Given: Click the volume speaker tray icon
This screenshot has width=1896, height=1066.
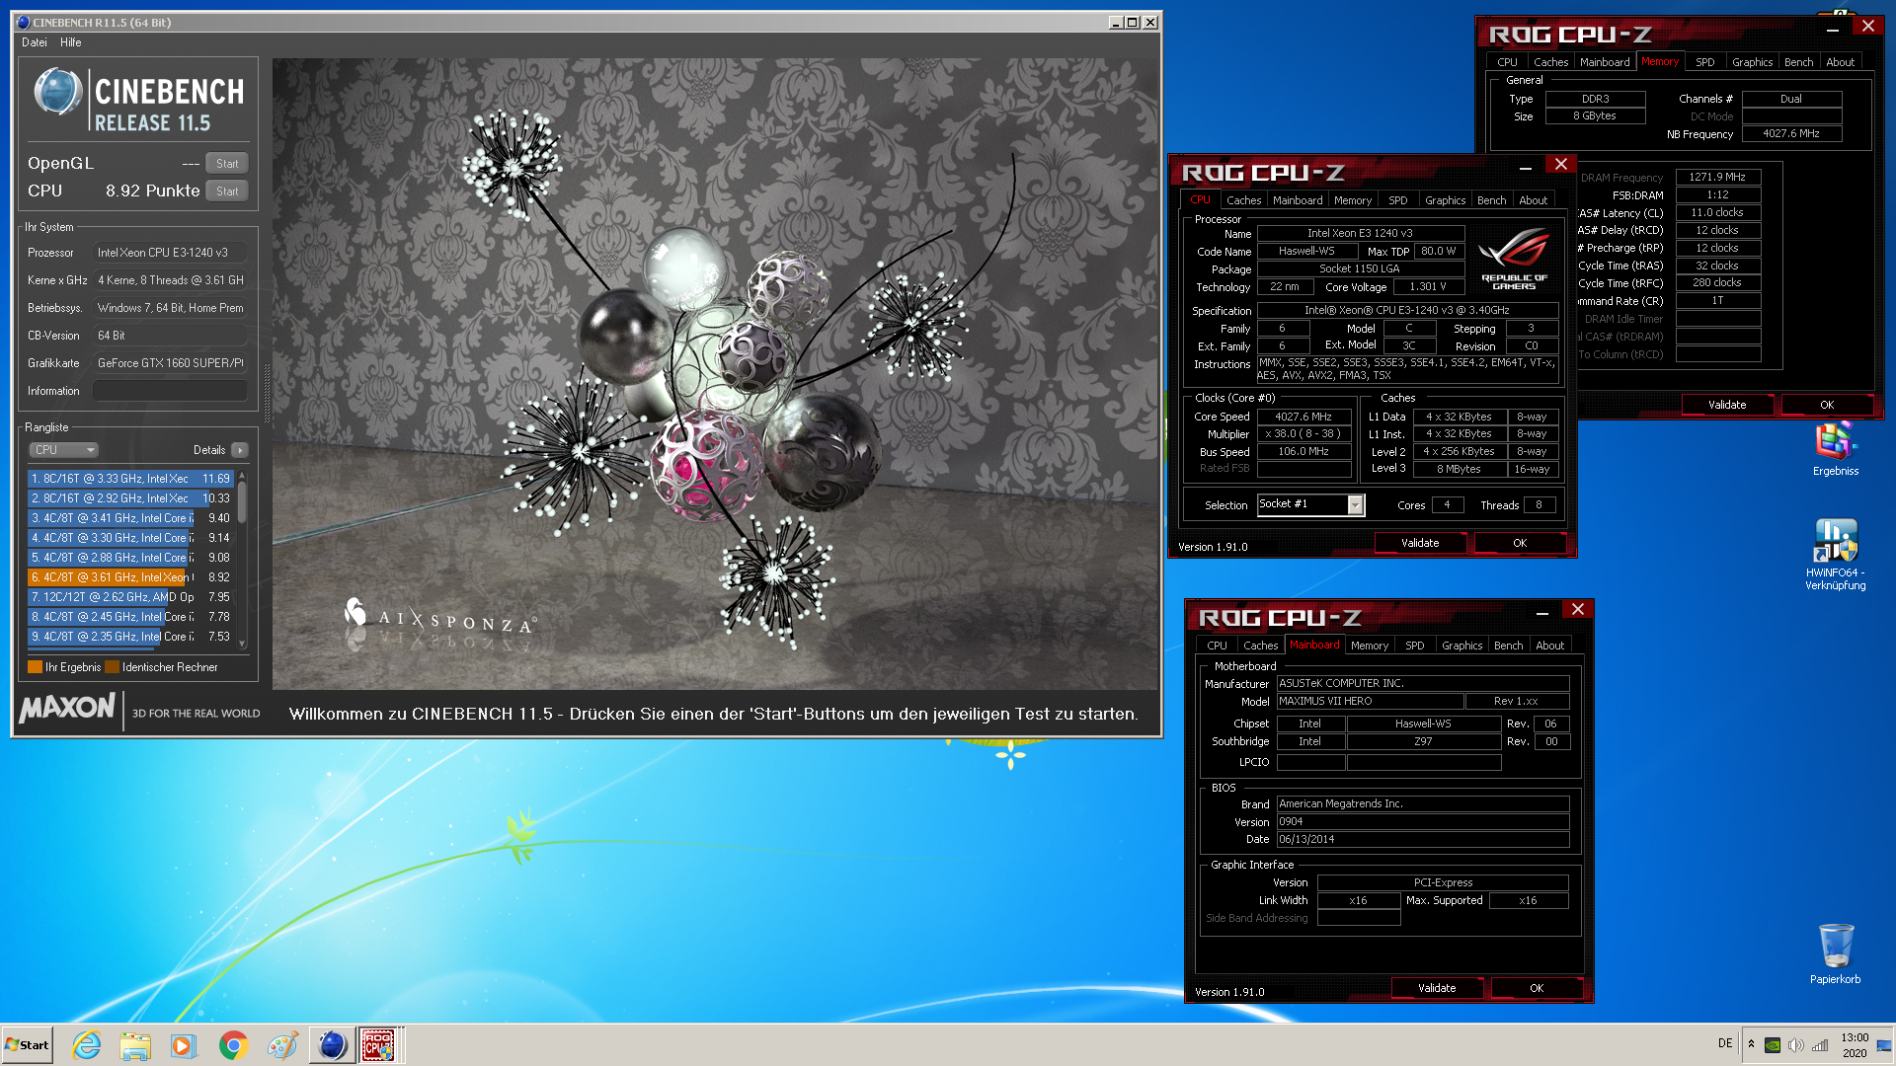Looking at the screenshot, I should coord(1795,1045).
